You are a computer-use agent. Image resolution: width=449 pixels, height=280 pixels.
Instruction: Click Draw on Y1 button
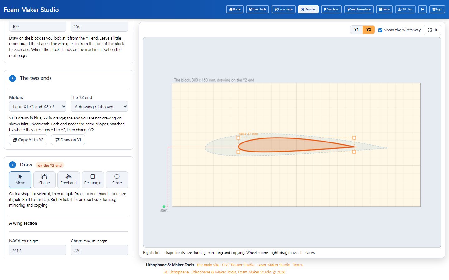(x=68, y=140)
